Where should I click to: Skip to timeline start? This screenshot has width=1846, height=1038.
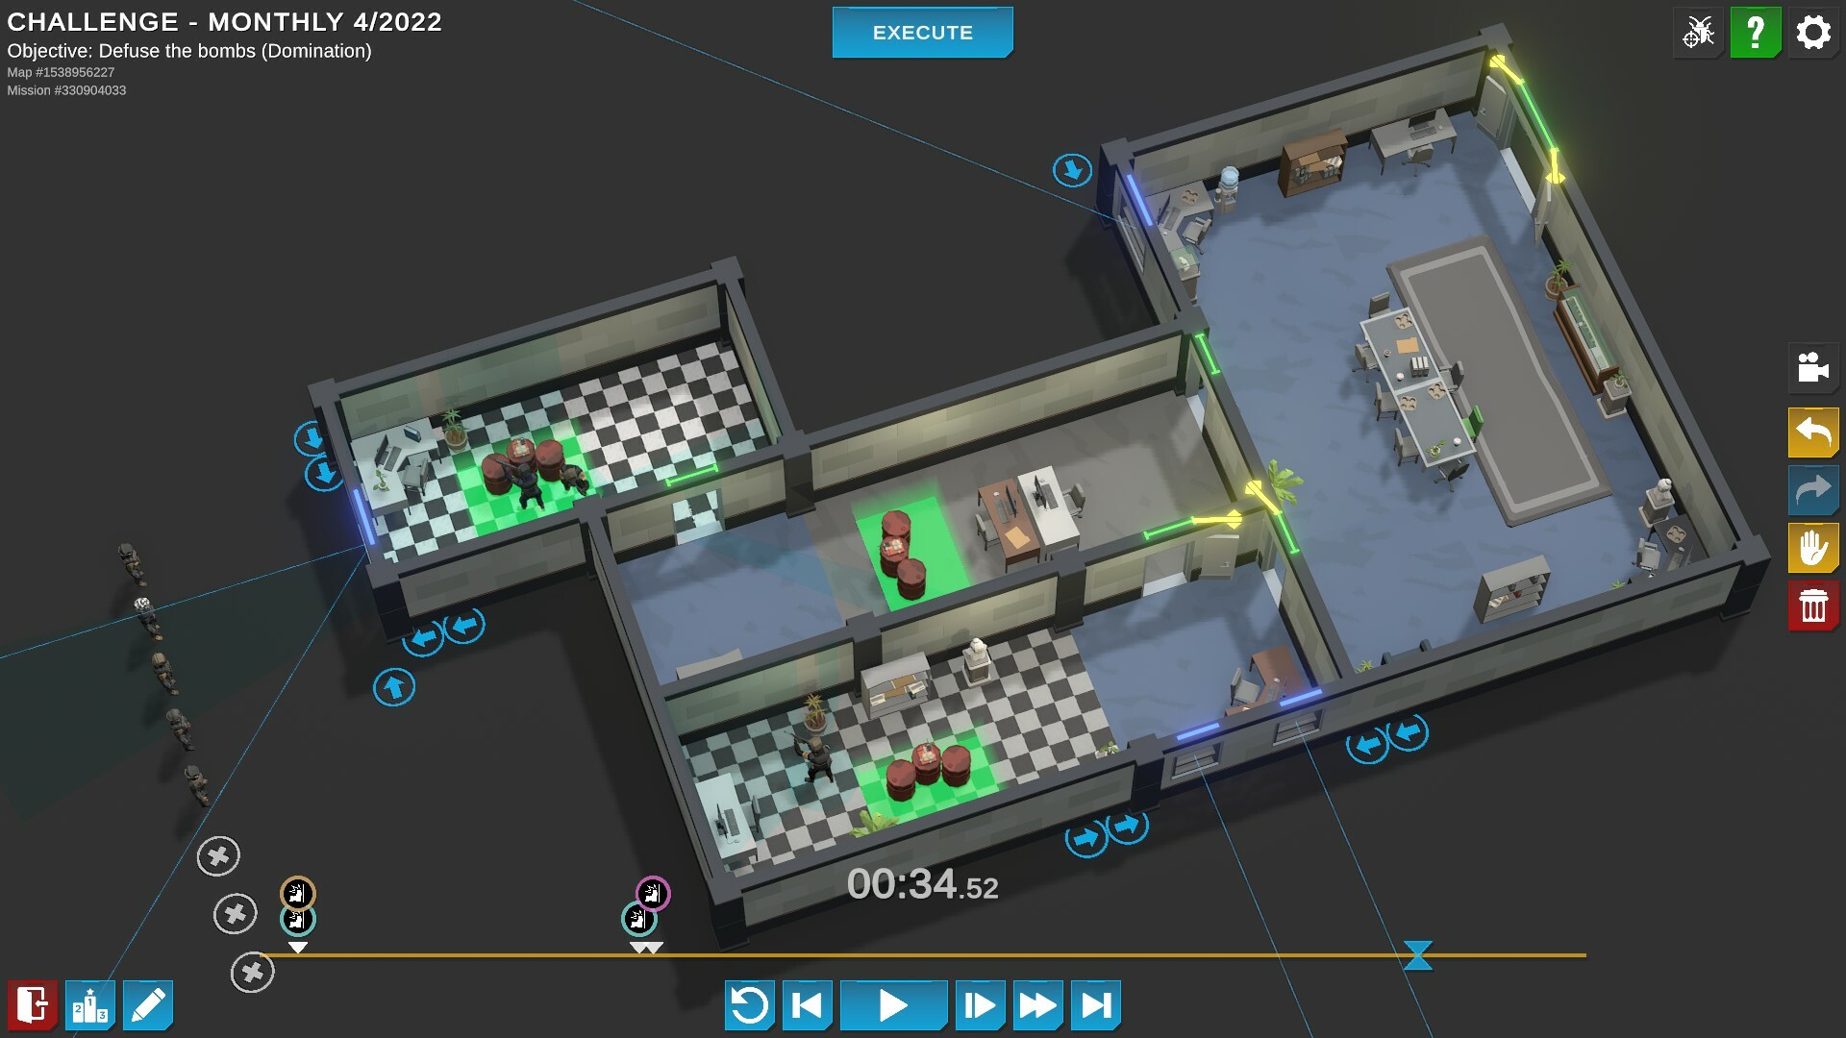[x=808, y=1005]
